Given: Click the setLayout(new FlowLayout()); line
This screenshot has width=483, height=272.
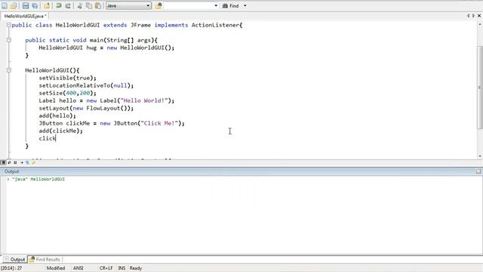Looking at the screenshot, I should click(86, 108).
